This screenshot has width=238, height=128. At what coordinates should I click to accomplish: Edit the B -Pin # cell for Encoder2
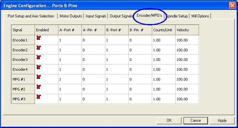click(140, 50)
